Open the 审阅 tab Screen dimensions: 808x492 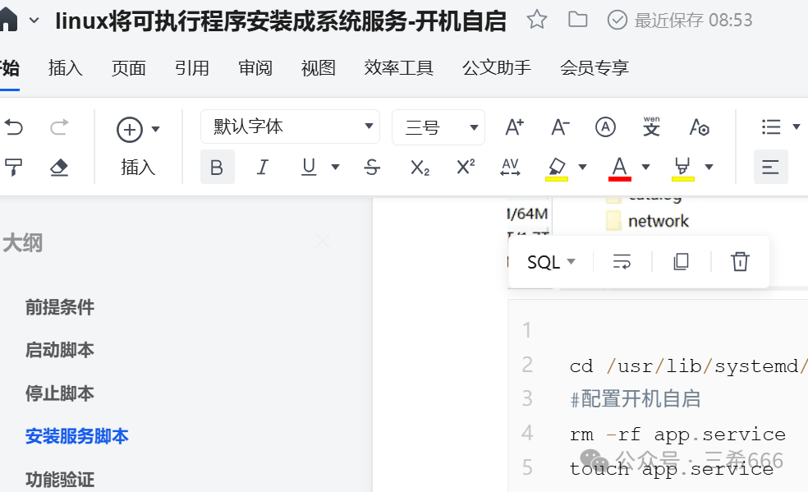coord(255,68)
